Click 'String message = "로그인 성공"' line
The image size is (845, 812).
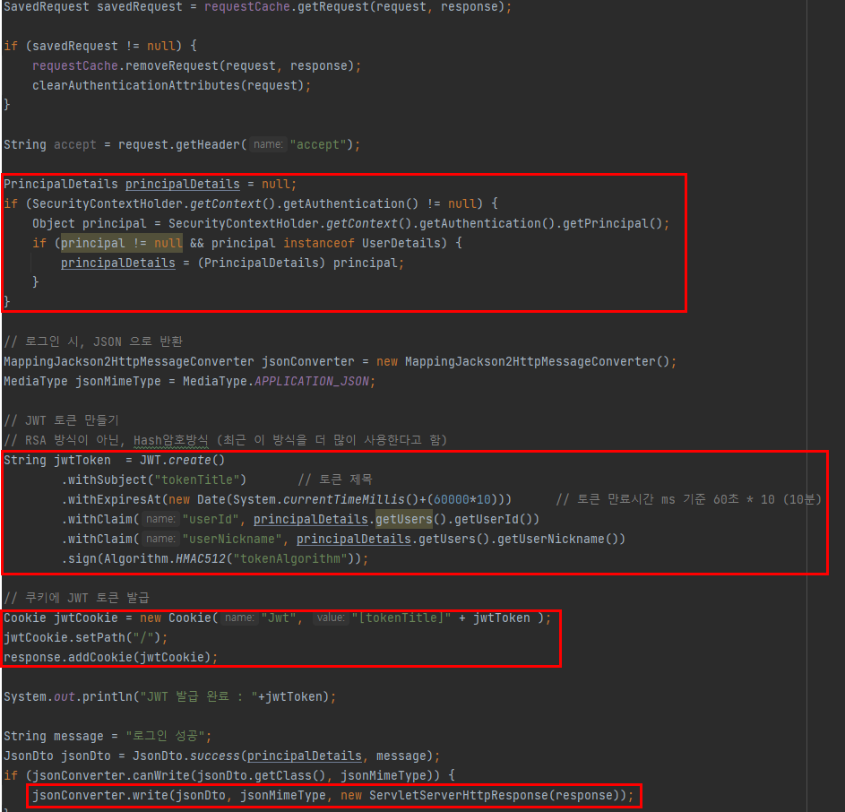(108, 736)
